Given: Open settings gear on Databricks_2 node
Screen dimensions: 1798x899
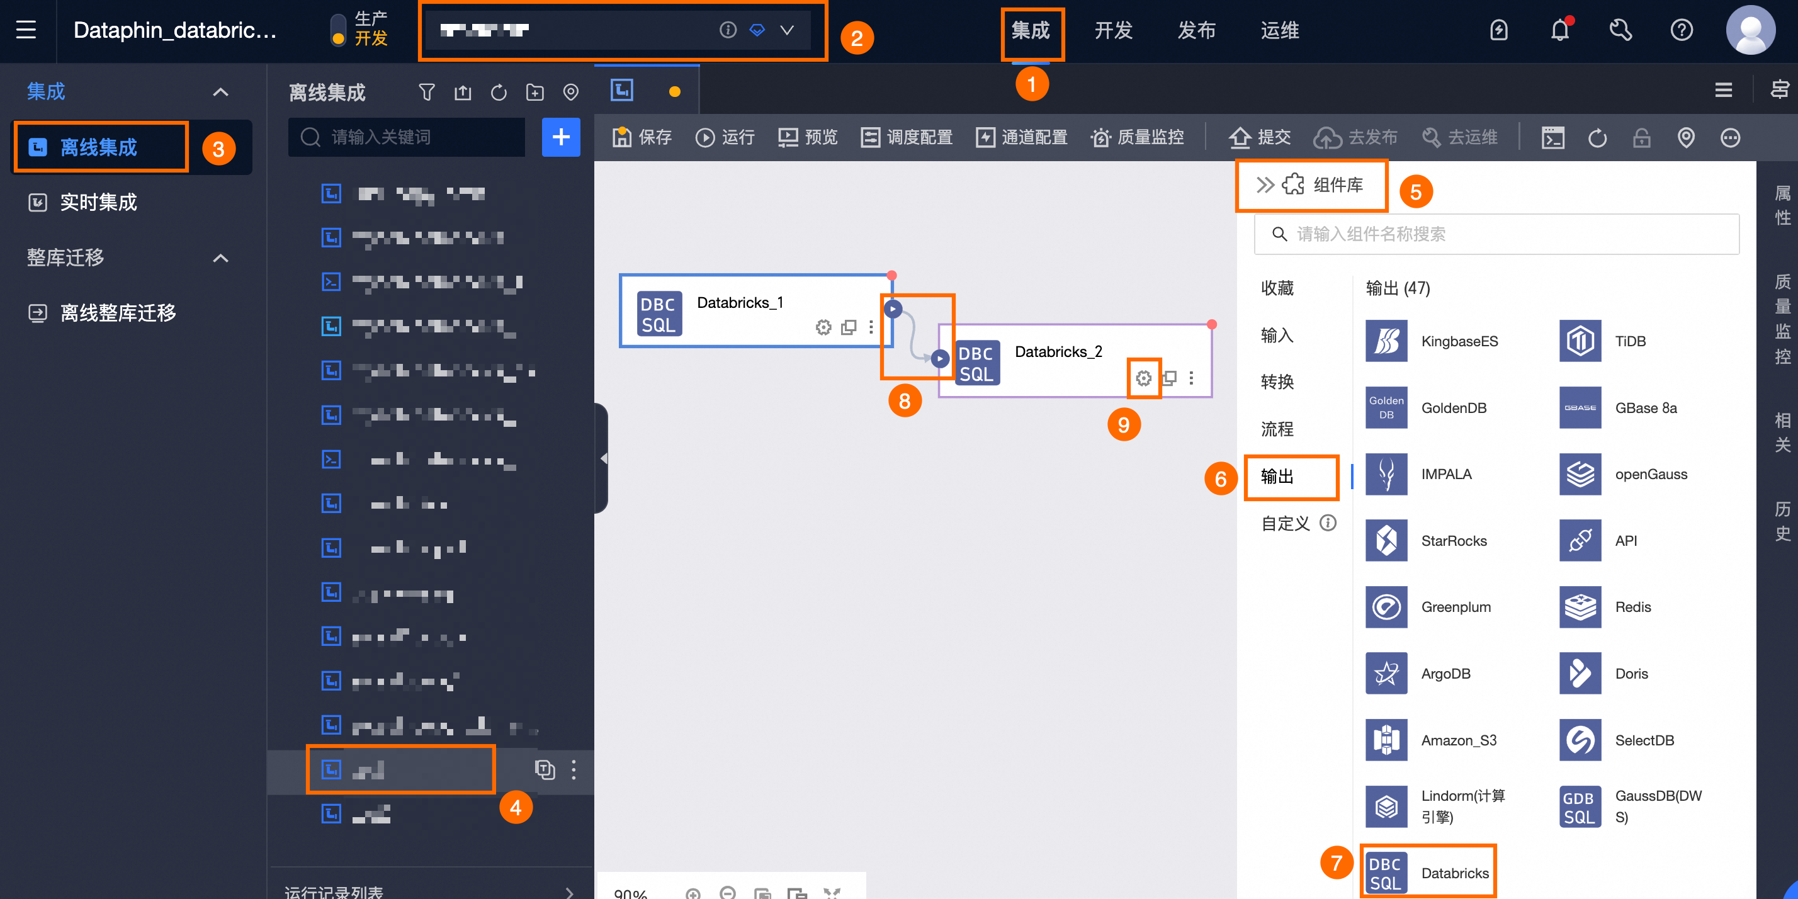Looking at the screenshot, I should (1143, 378).
